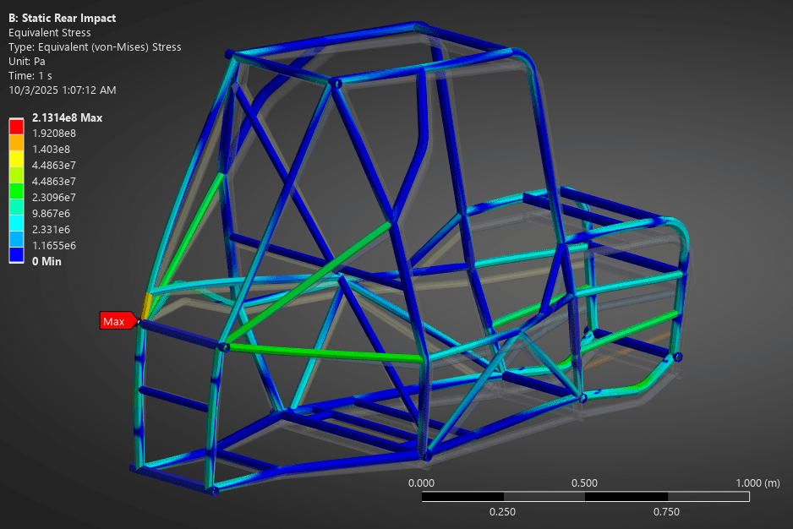Select the "Type: Equivalent (von-Mises) Stress" text

point(95,47)
